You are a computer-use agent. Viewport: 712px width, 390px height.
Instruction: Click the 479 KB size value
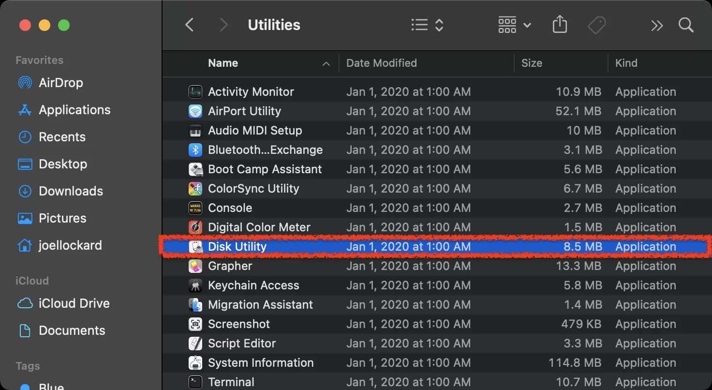point(582,324)
